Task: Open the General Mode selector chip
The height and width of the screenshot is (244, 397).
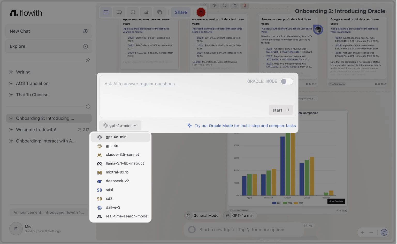Action: point(203,215)
